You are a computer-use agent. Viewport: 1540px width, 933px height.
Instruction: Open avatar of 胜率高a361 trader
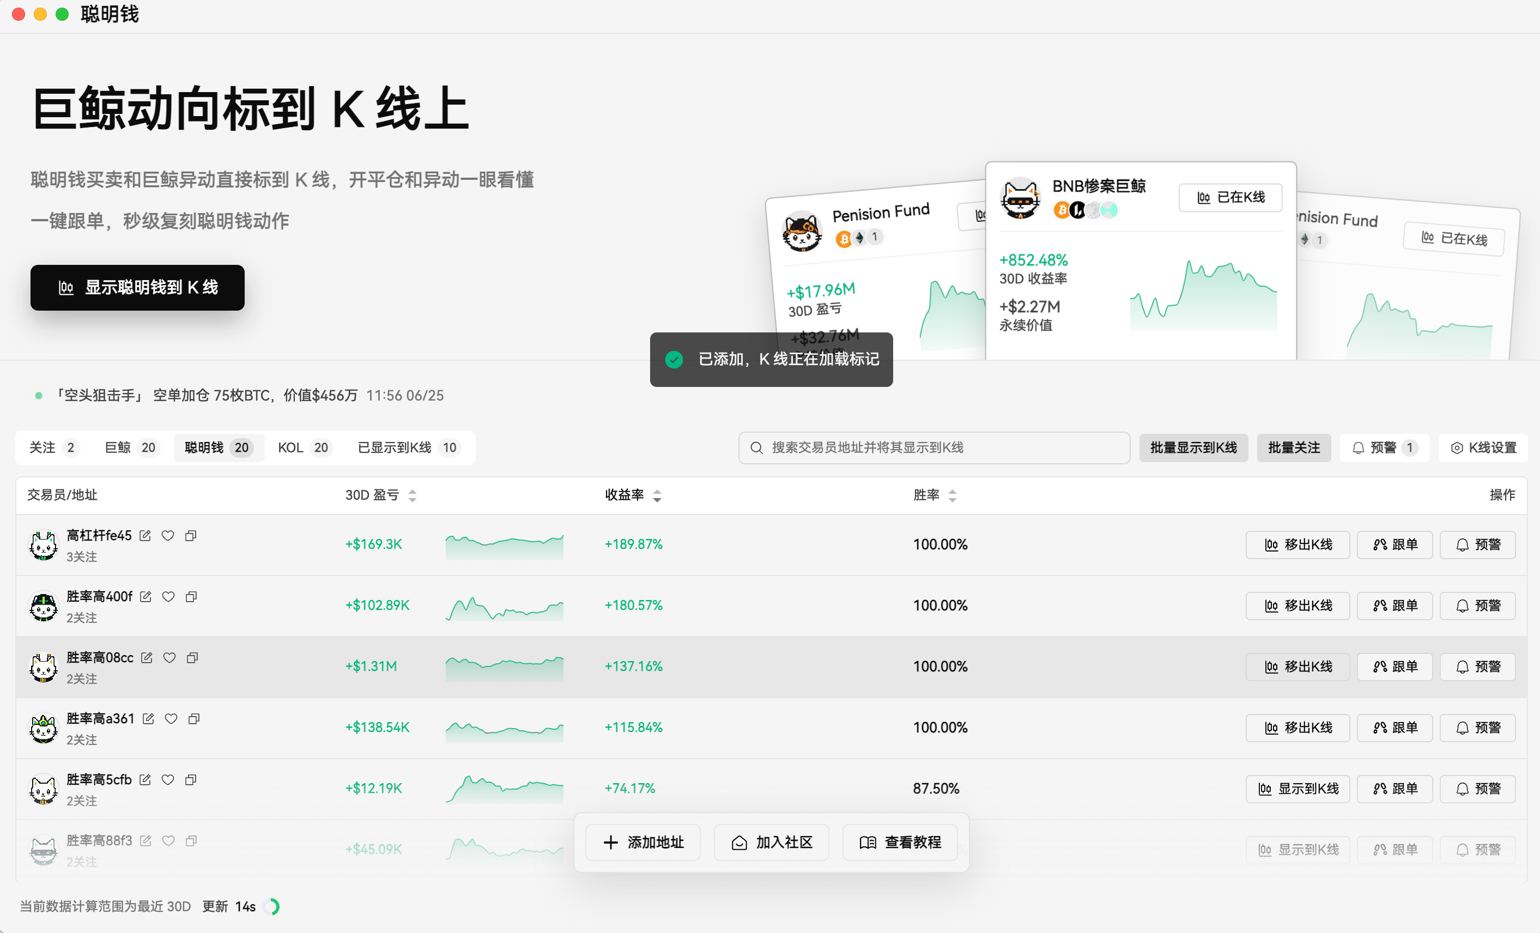[44, 729]
